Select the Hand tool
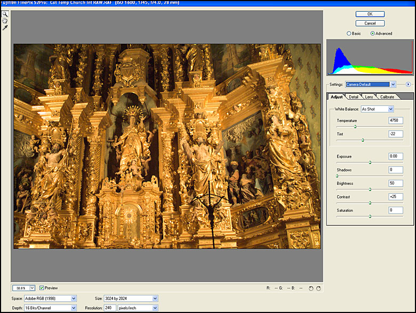This screenshot has height=313, width=416. pyautogui.click(x=5, y=21)
